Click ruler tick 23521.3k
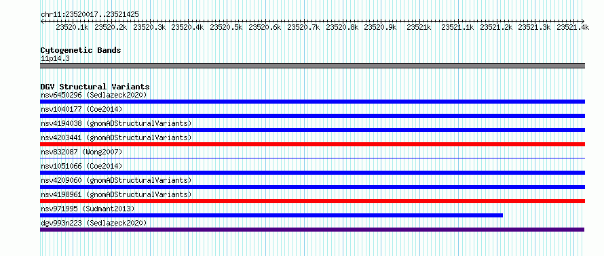 [535, 27]
